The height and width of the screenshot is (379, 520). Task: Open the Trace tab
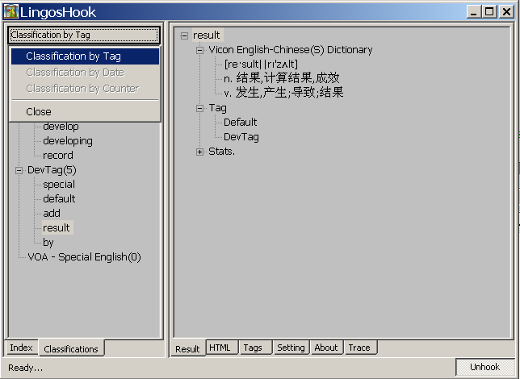[360, 348]
